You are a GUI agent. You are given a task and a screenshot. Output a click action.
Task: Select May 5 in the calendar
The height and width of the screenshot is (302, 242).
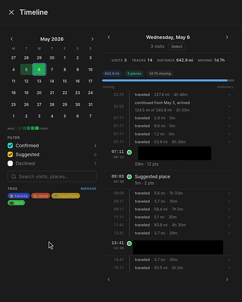point(26,69)
